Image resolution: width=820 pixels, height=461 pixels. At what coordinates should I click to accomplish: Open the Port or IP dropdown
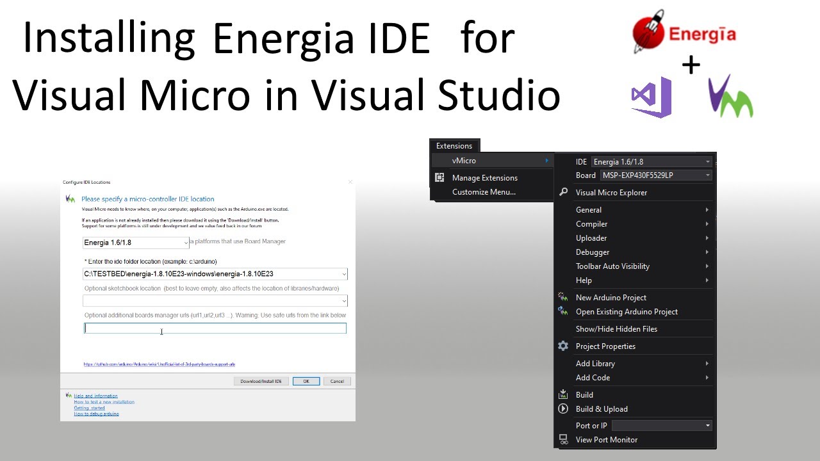pos(662,425)
